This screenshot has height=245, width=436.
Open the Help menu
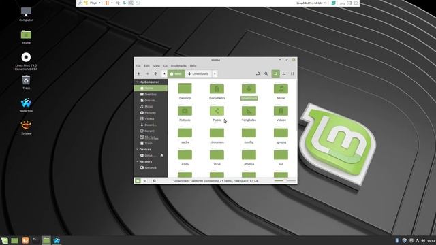(193, 66)
